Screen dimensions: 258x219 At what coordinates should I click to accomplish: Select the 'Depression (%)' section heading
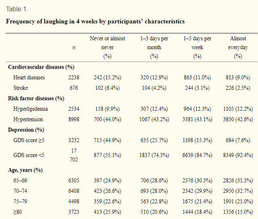pyautogui.click(x=26, y=130)
